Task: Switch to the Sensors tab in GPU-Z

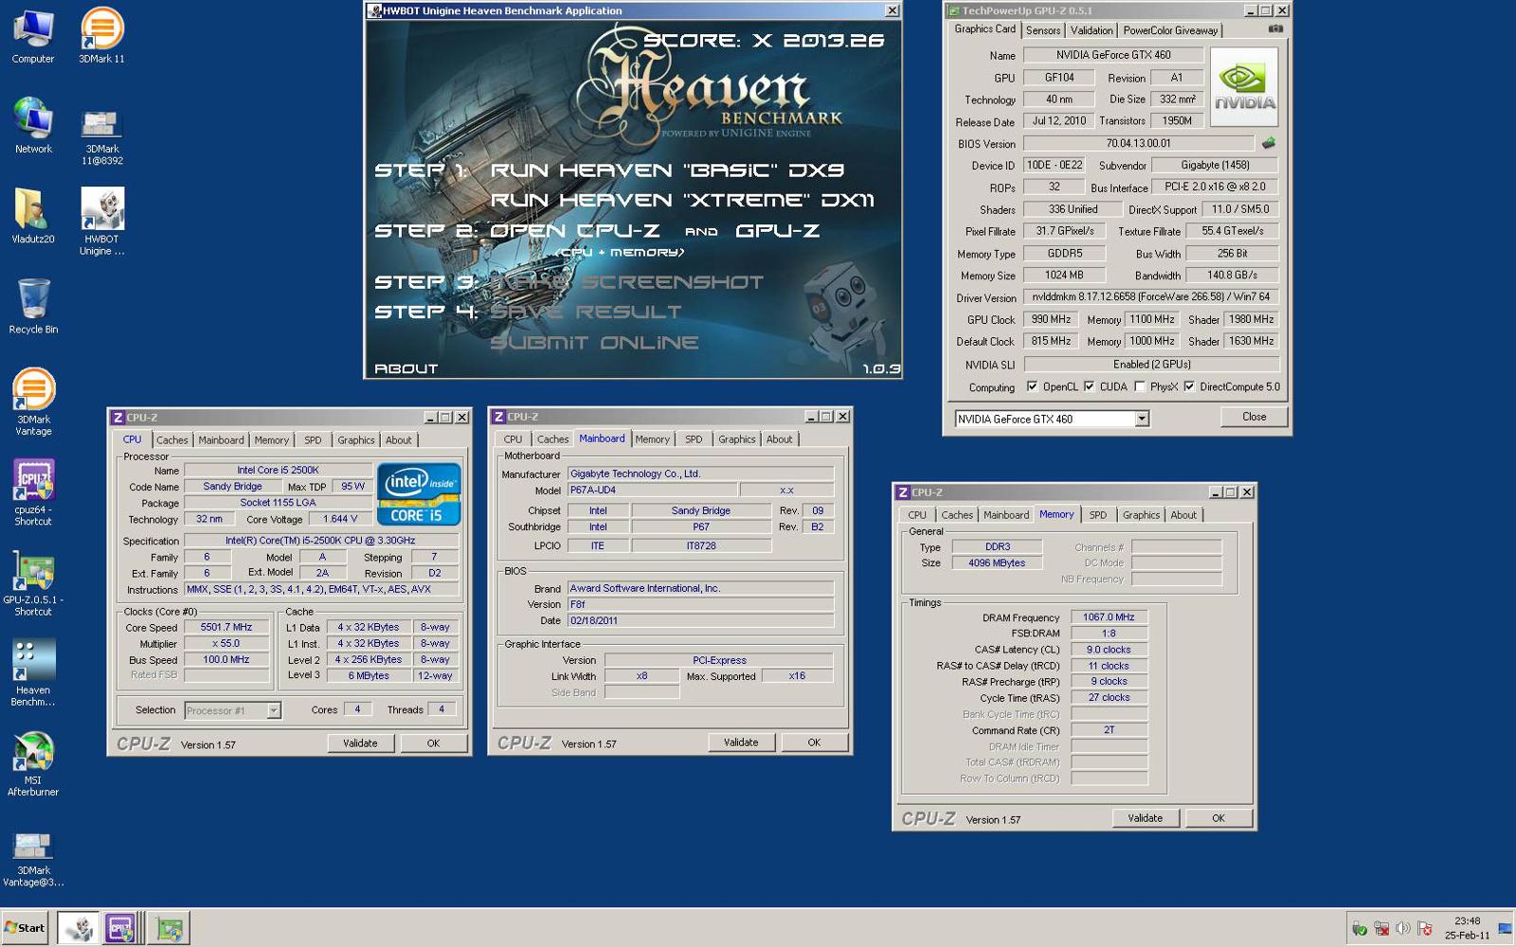Action: tap(1042, 30)
